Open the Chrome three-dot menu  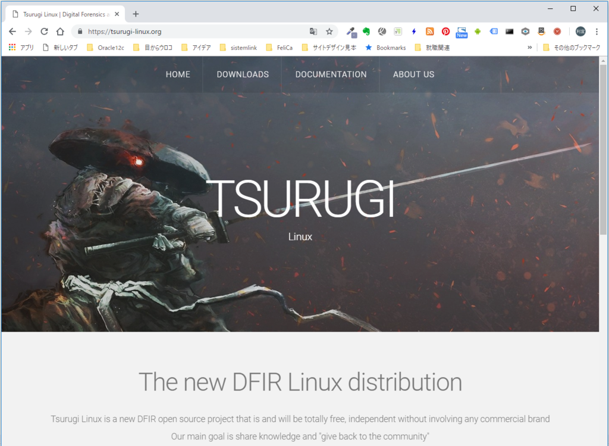coord(597,31)
